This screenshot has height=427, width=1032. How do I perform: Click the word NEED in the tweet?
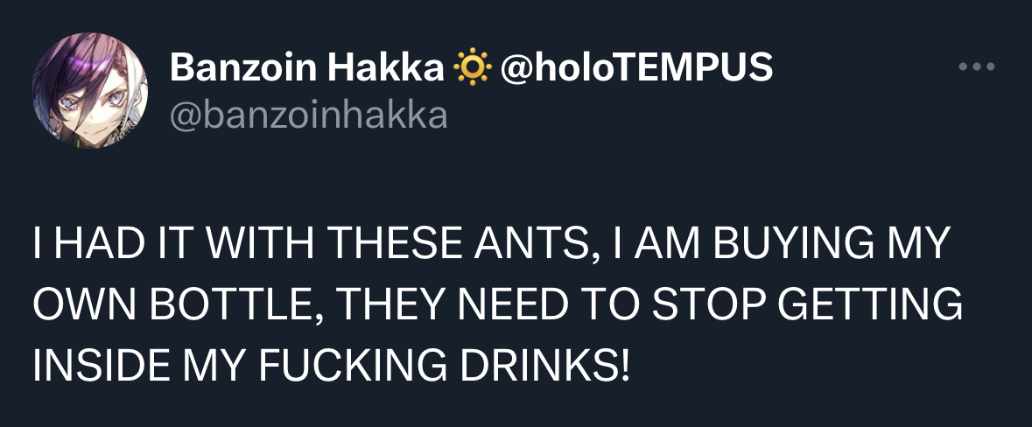pyautogui.click(x=518, y=306)
